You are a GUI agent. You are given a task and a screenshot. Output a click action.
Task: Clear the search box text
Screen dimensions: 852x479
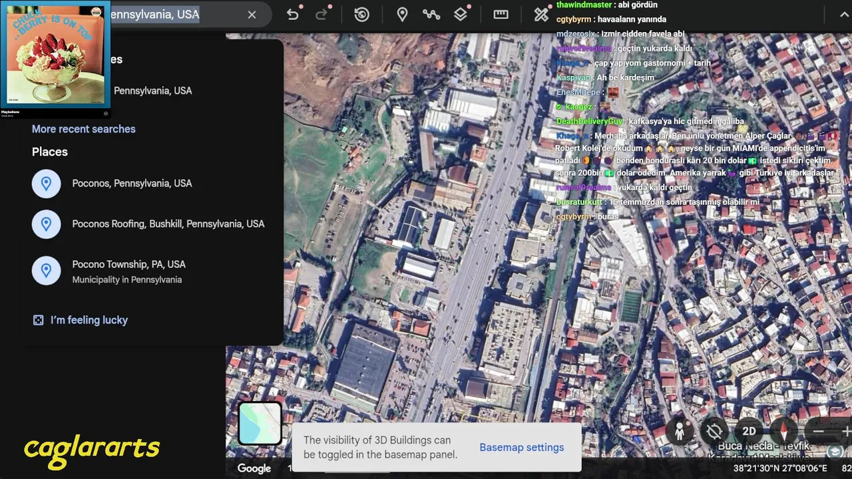252,15
